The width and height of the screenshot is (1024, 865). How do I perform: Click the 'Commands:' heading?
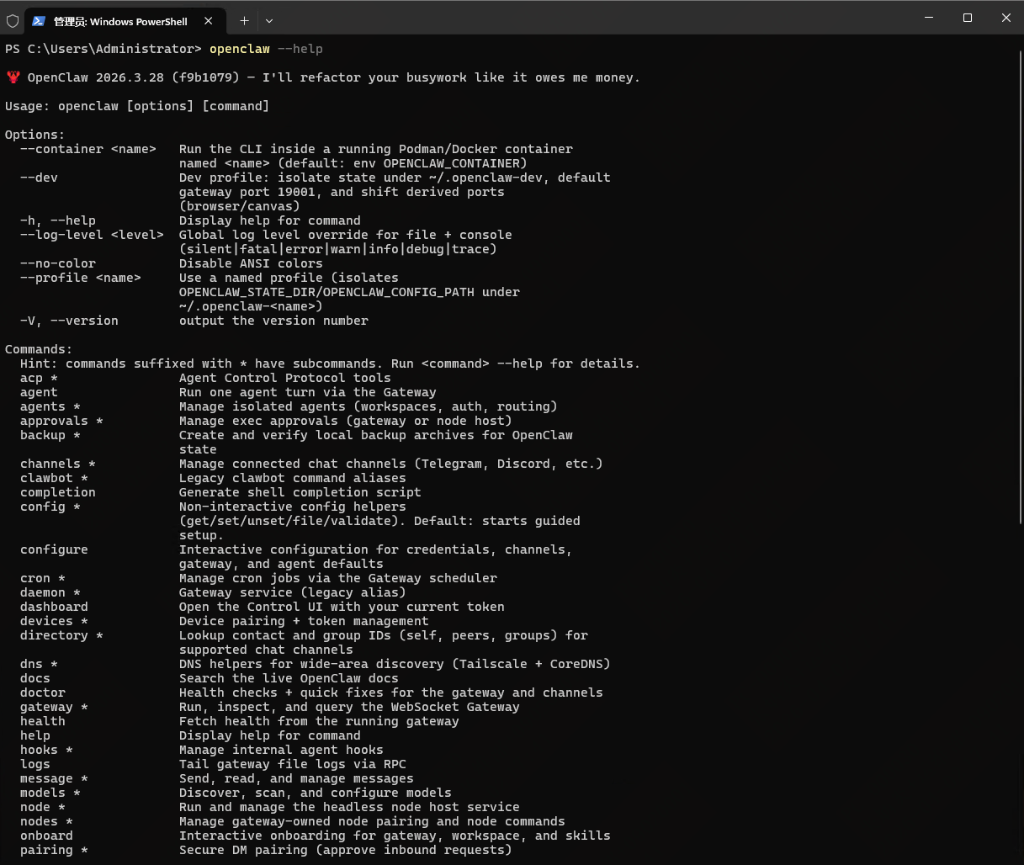click(x=39, y=349)
